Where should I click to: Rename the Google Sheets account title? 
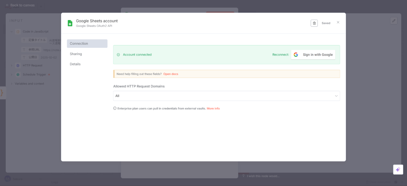coord(97,21)
